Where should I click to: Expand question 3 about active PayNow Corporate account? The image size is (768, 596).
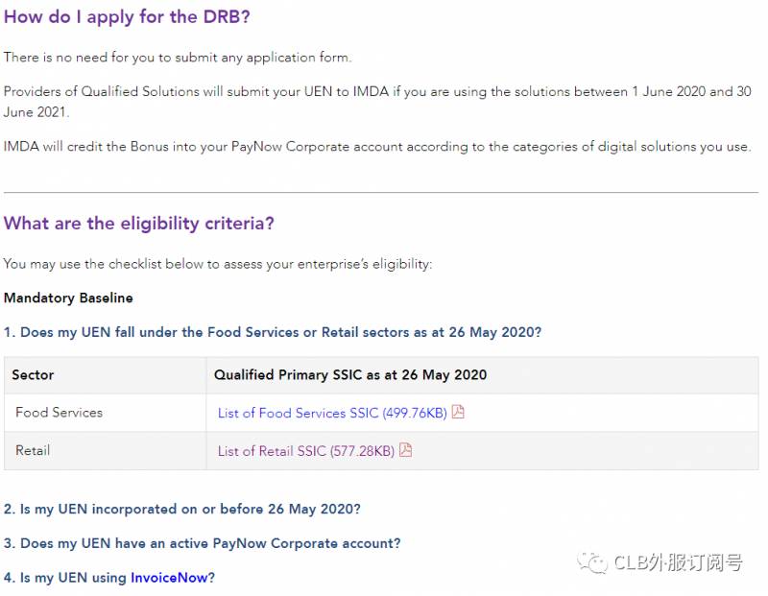coord(202,543)
